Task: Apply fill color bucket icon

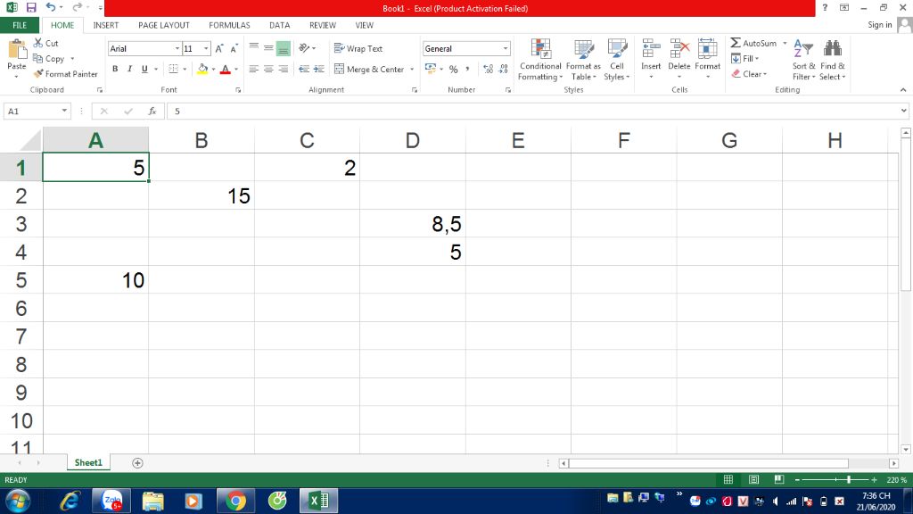Action: [x=202, y=69]
